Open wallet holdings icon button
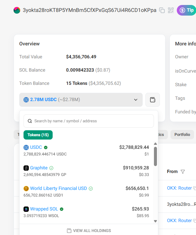Viewport: 196px width, 235px height. [x=153, y=100]
